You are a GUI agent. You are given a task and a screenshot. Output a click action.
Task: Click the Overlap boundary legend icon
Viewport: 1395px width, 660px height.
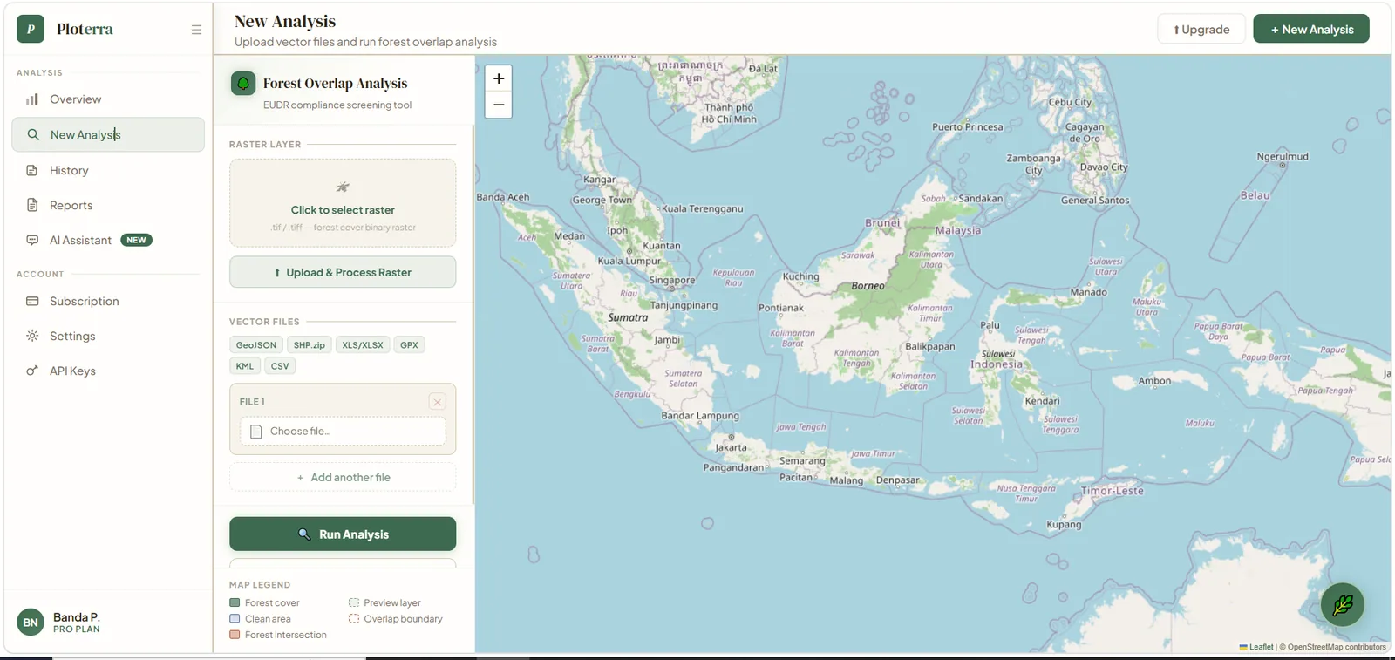pyautogui.click(x=354, y=619)
